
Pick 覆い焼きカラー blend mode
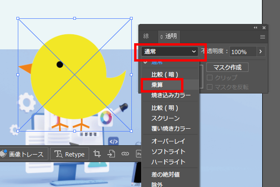coord(171,129)
